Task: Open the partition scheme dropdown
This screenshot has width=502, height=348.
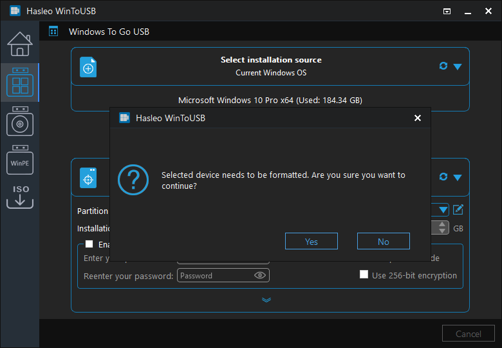Action: pos(443,210)
